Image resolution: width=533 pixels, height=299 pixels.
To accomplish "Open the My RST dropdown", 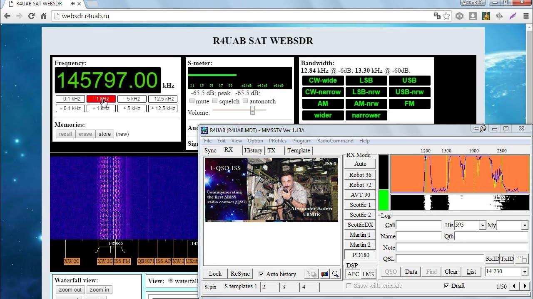I will click(x=524, y=225).
